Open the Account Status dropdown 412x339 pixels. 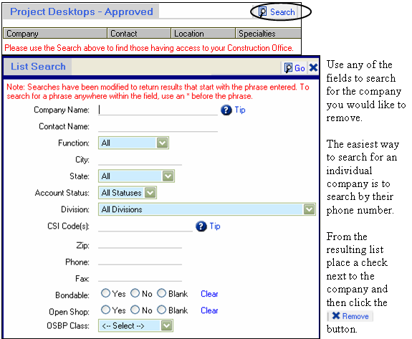[x=150, y=193]
